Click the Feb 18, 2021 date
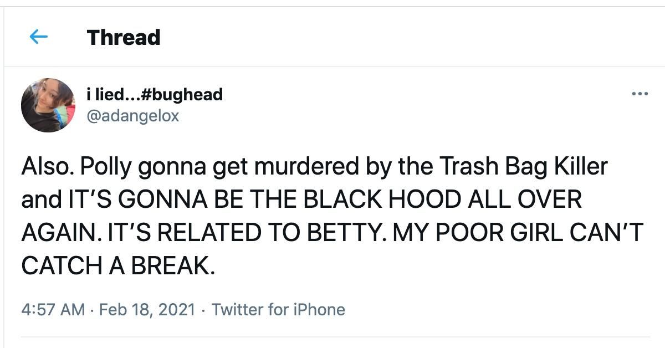 pyautogui.click(x=147, y=309)
